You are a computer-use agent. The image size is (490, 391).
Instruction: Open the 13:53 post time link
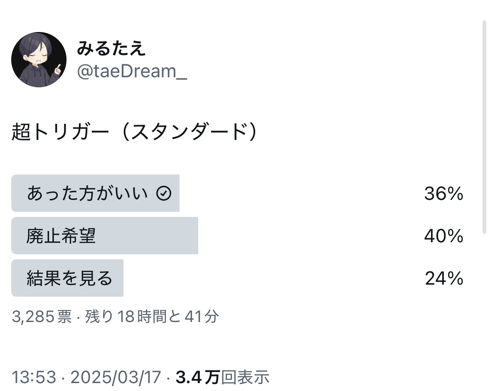[x=33, y=377]
